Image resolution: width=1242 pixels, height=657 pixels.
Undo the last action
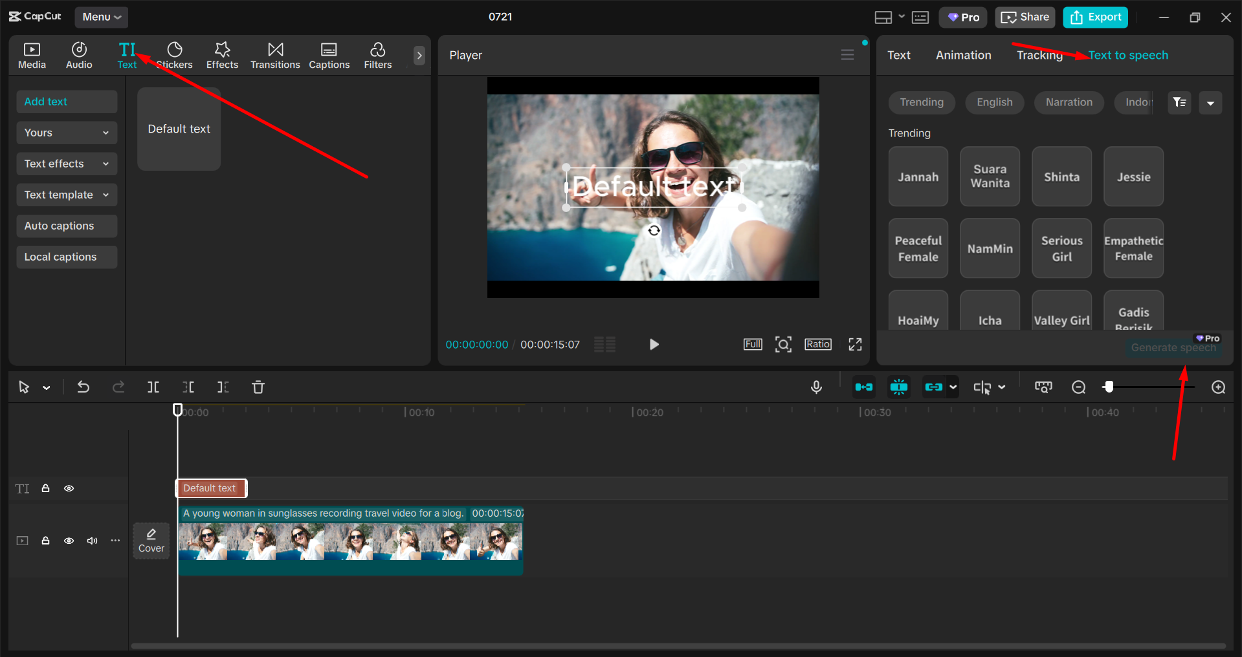83,387
